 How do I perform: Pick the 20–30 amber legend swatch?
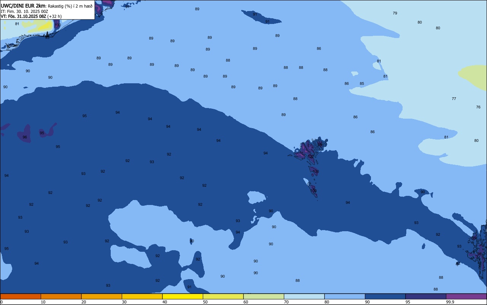(102, 296)
